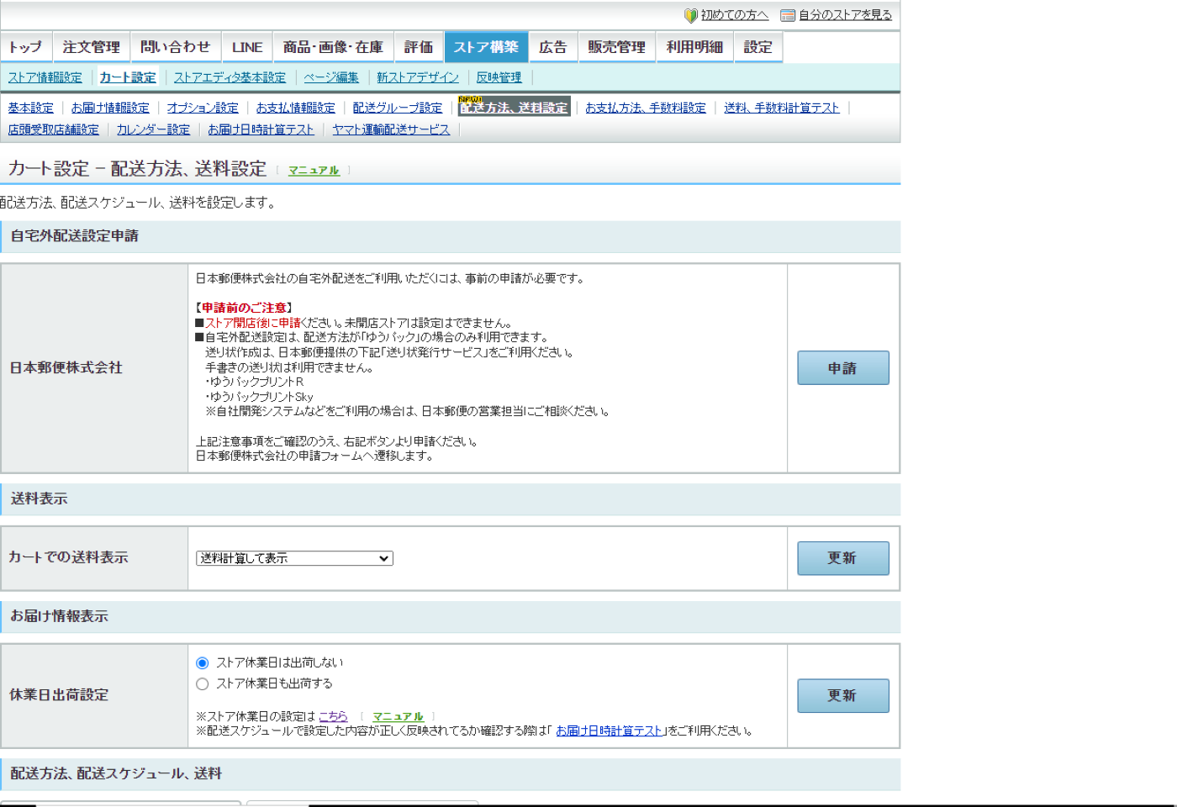This screenshot has width=1177, height=807.
Task: Select ストア休業日は出荷しない radio button
Action: point(203,663)
